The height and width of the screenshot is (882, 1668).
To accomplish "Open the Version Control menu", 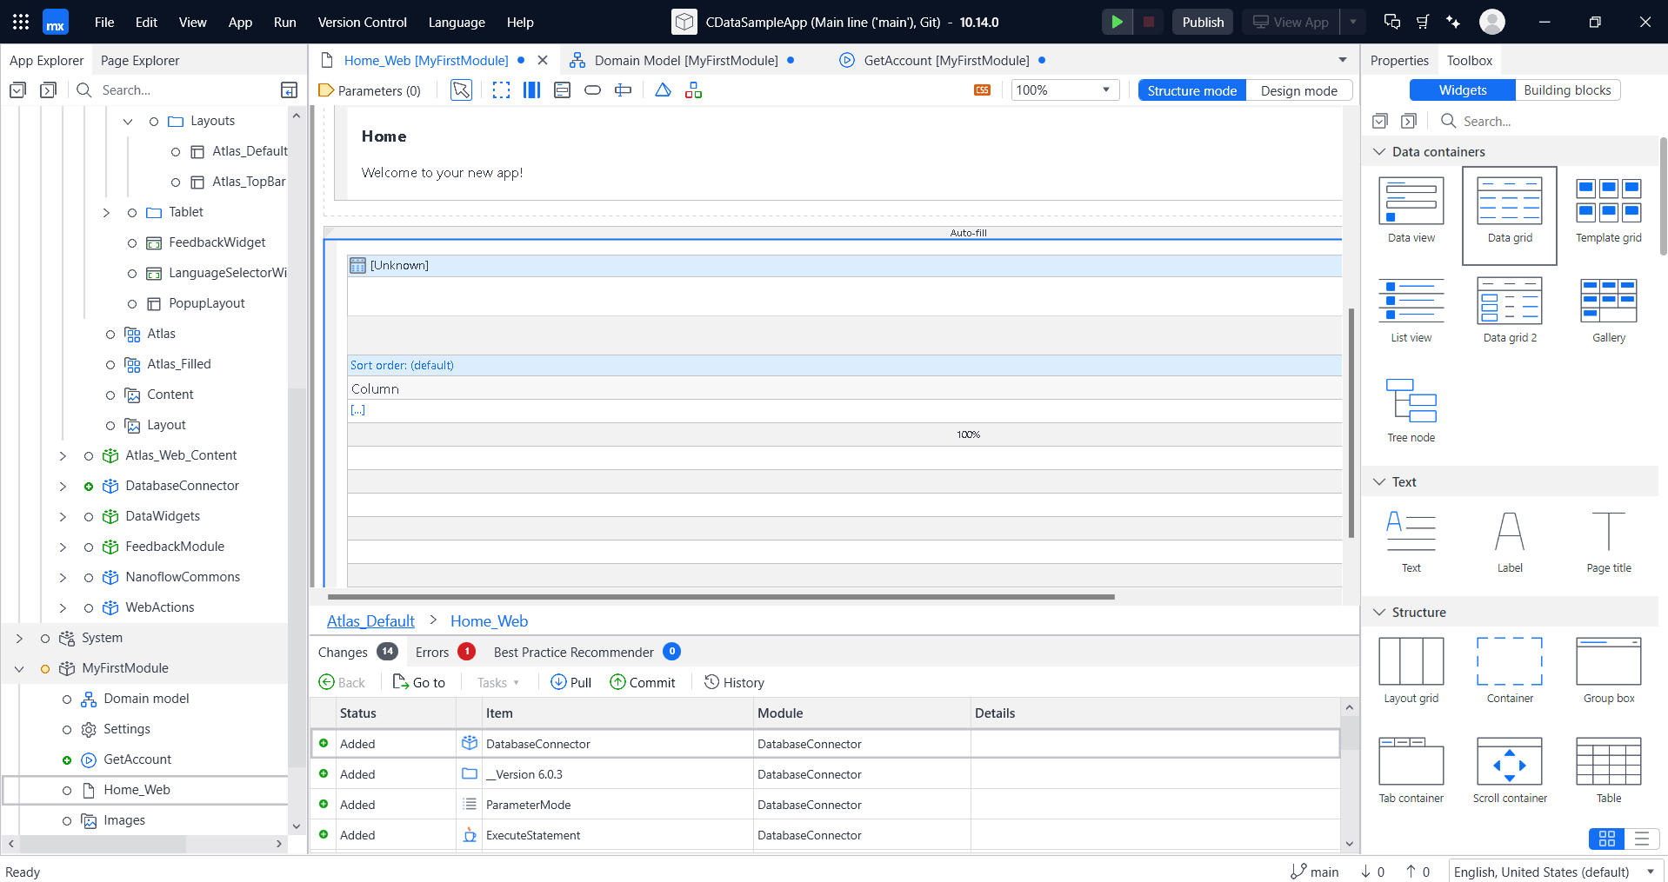I will pos(362,23).
